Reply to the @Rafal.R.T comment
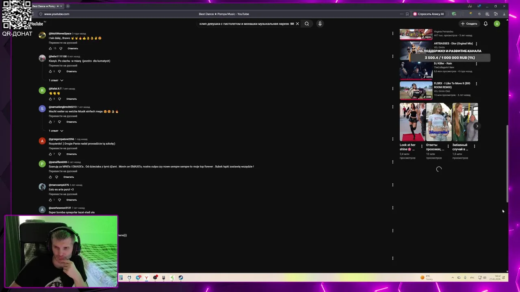 point(71,99)
